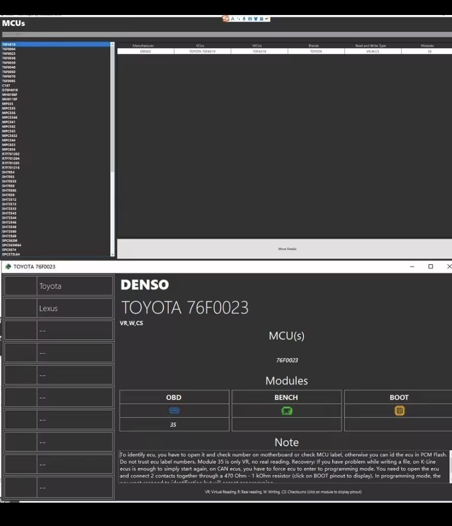Maximize the TOYOTA 76F0023 window

[x=430, y=267]
